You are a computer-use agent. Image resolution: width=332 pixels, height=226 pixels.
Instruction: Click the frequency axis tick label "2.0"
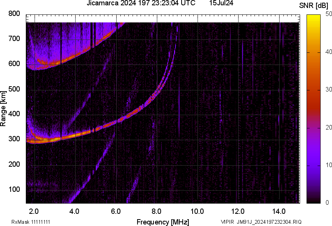34,211
